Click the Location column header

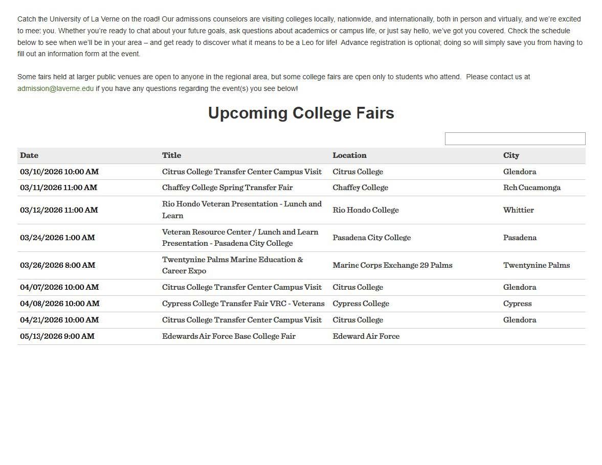click(349, 155)
